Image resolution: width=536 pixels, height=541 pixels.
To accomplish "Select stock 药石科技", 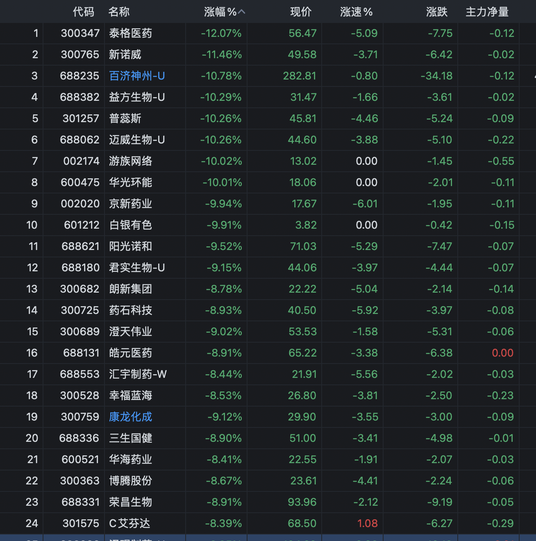I will click(x=131, y=310).
